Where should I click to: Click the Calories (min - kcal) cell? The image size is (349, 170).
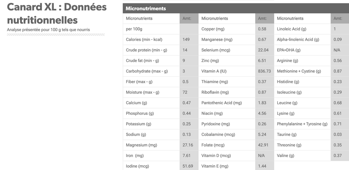151,40
